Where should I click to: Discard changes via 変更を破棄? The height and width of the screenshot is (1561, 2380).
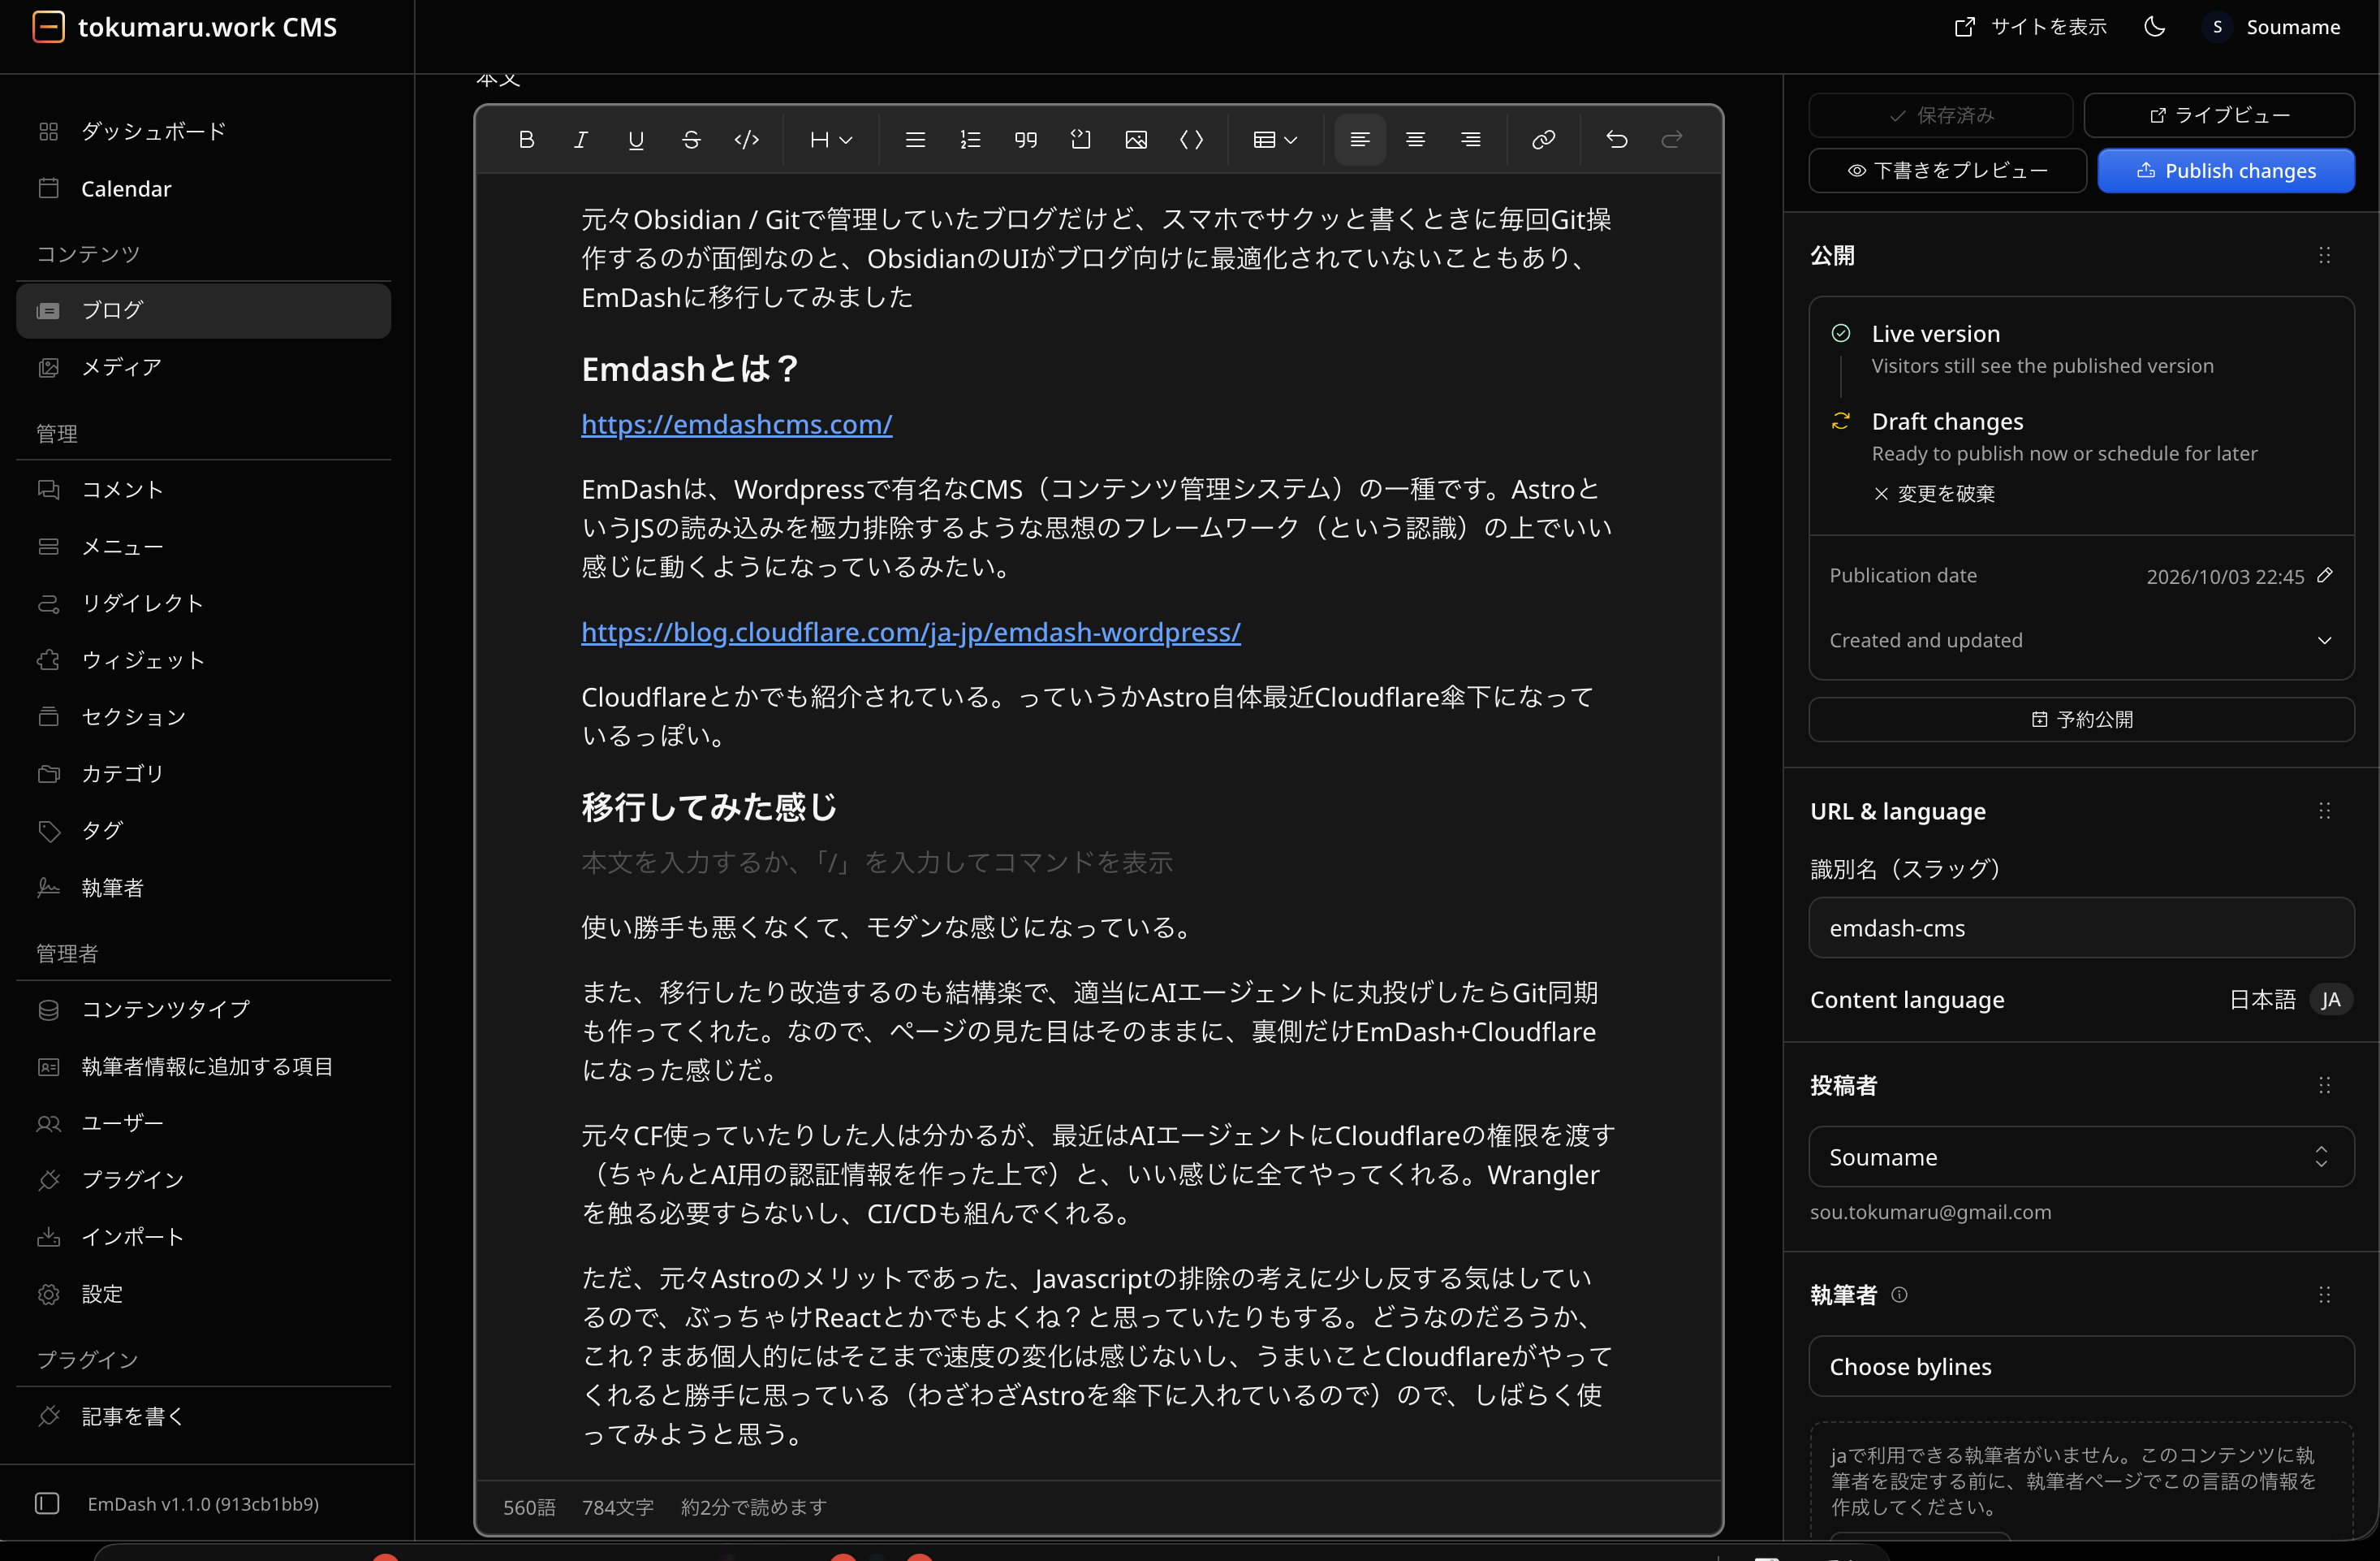click(x=1934, y=495)
